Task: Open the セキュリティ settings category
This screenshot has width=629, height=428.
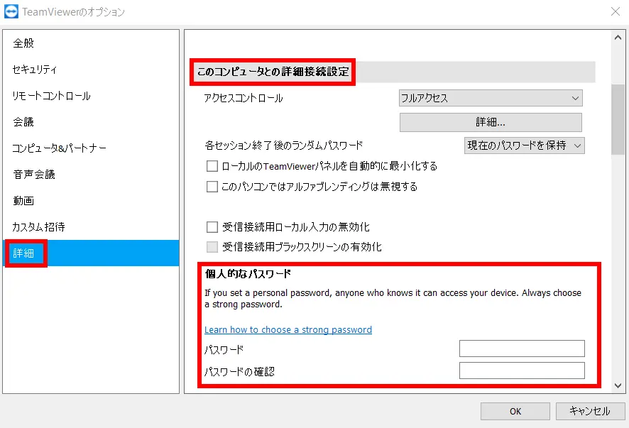Action: (91, 70)
